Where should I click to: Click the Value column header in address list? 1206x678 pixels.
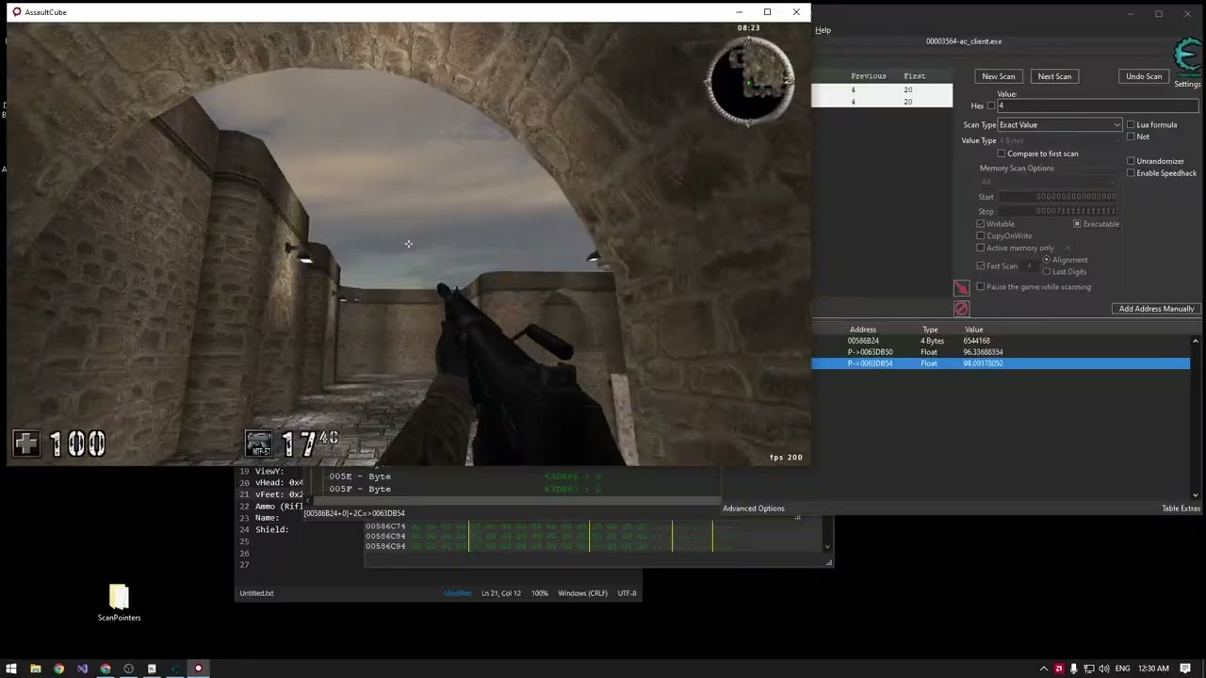coord(974,330)
